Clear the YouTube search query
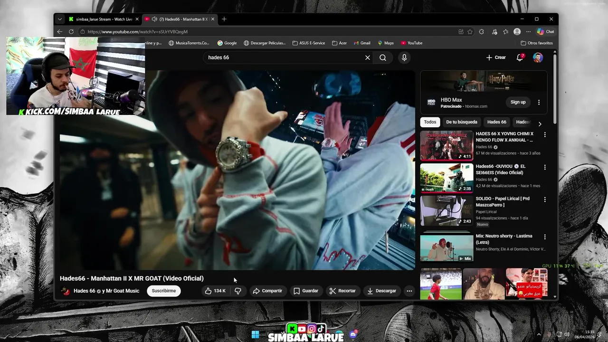Screen dimensions: 608x342 [367, 57]
